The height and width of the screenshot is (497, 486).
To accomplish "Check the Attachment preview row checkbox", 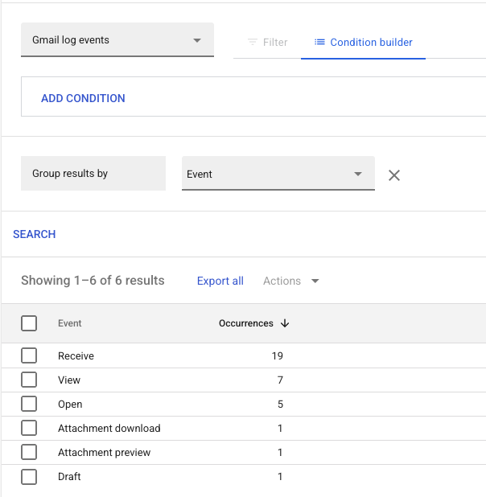I will [29, 452].
